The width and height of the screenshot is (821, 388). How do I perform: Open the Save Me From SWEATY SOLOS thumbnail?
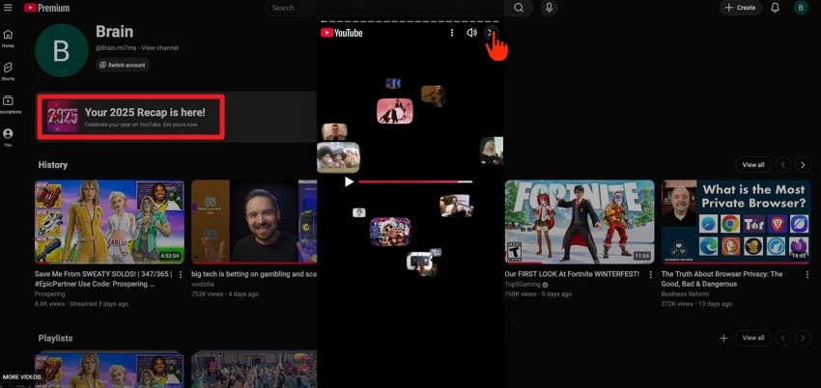pyautogui.click(x=109, y=222)
